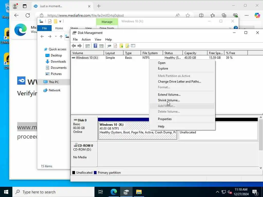Open Edge Collections

click(x=224, y=15)
